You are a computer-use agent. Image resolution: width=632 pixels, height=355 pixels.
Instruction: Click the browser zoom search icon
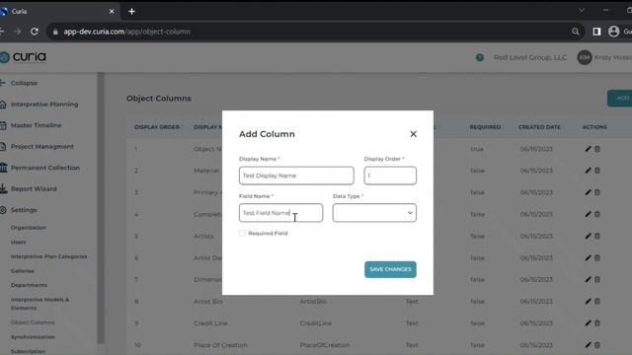point(575,32)
